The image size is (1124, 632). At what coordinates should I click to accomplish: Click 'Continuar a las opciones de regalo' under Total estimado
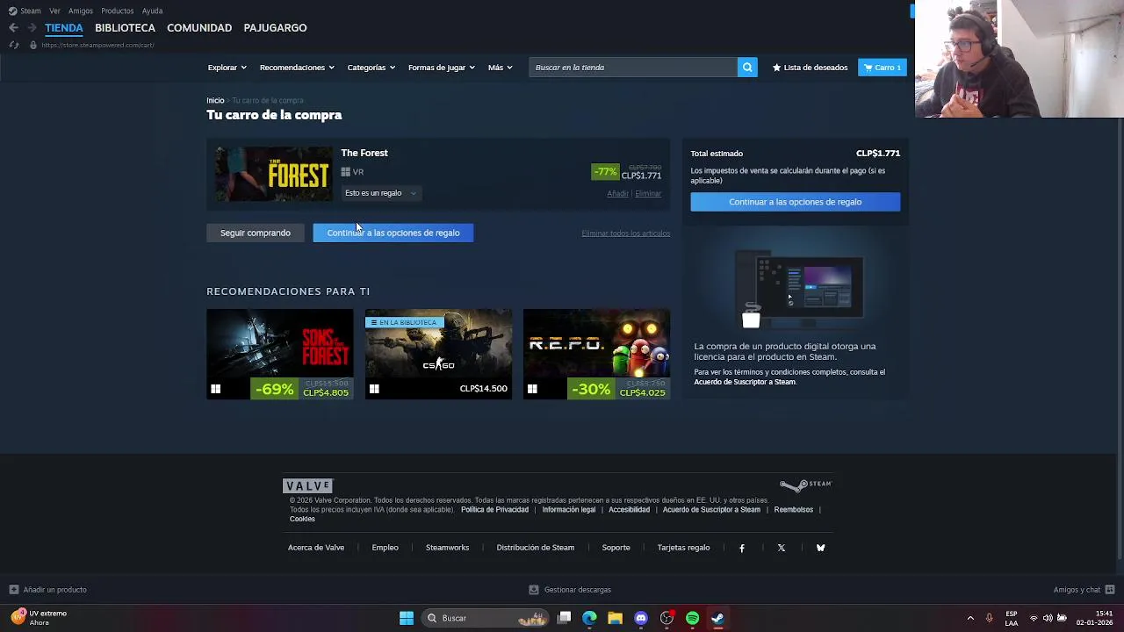click(795, 202)
